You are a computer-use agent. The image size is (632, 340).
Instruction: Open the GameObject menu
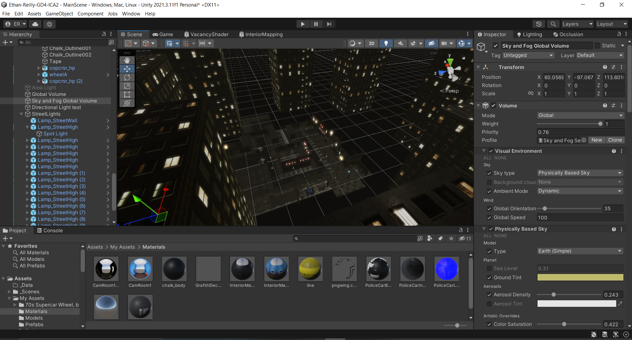tap(59, 14)
